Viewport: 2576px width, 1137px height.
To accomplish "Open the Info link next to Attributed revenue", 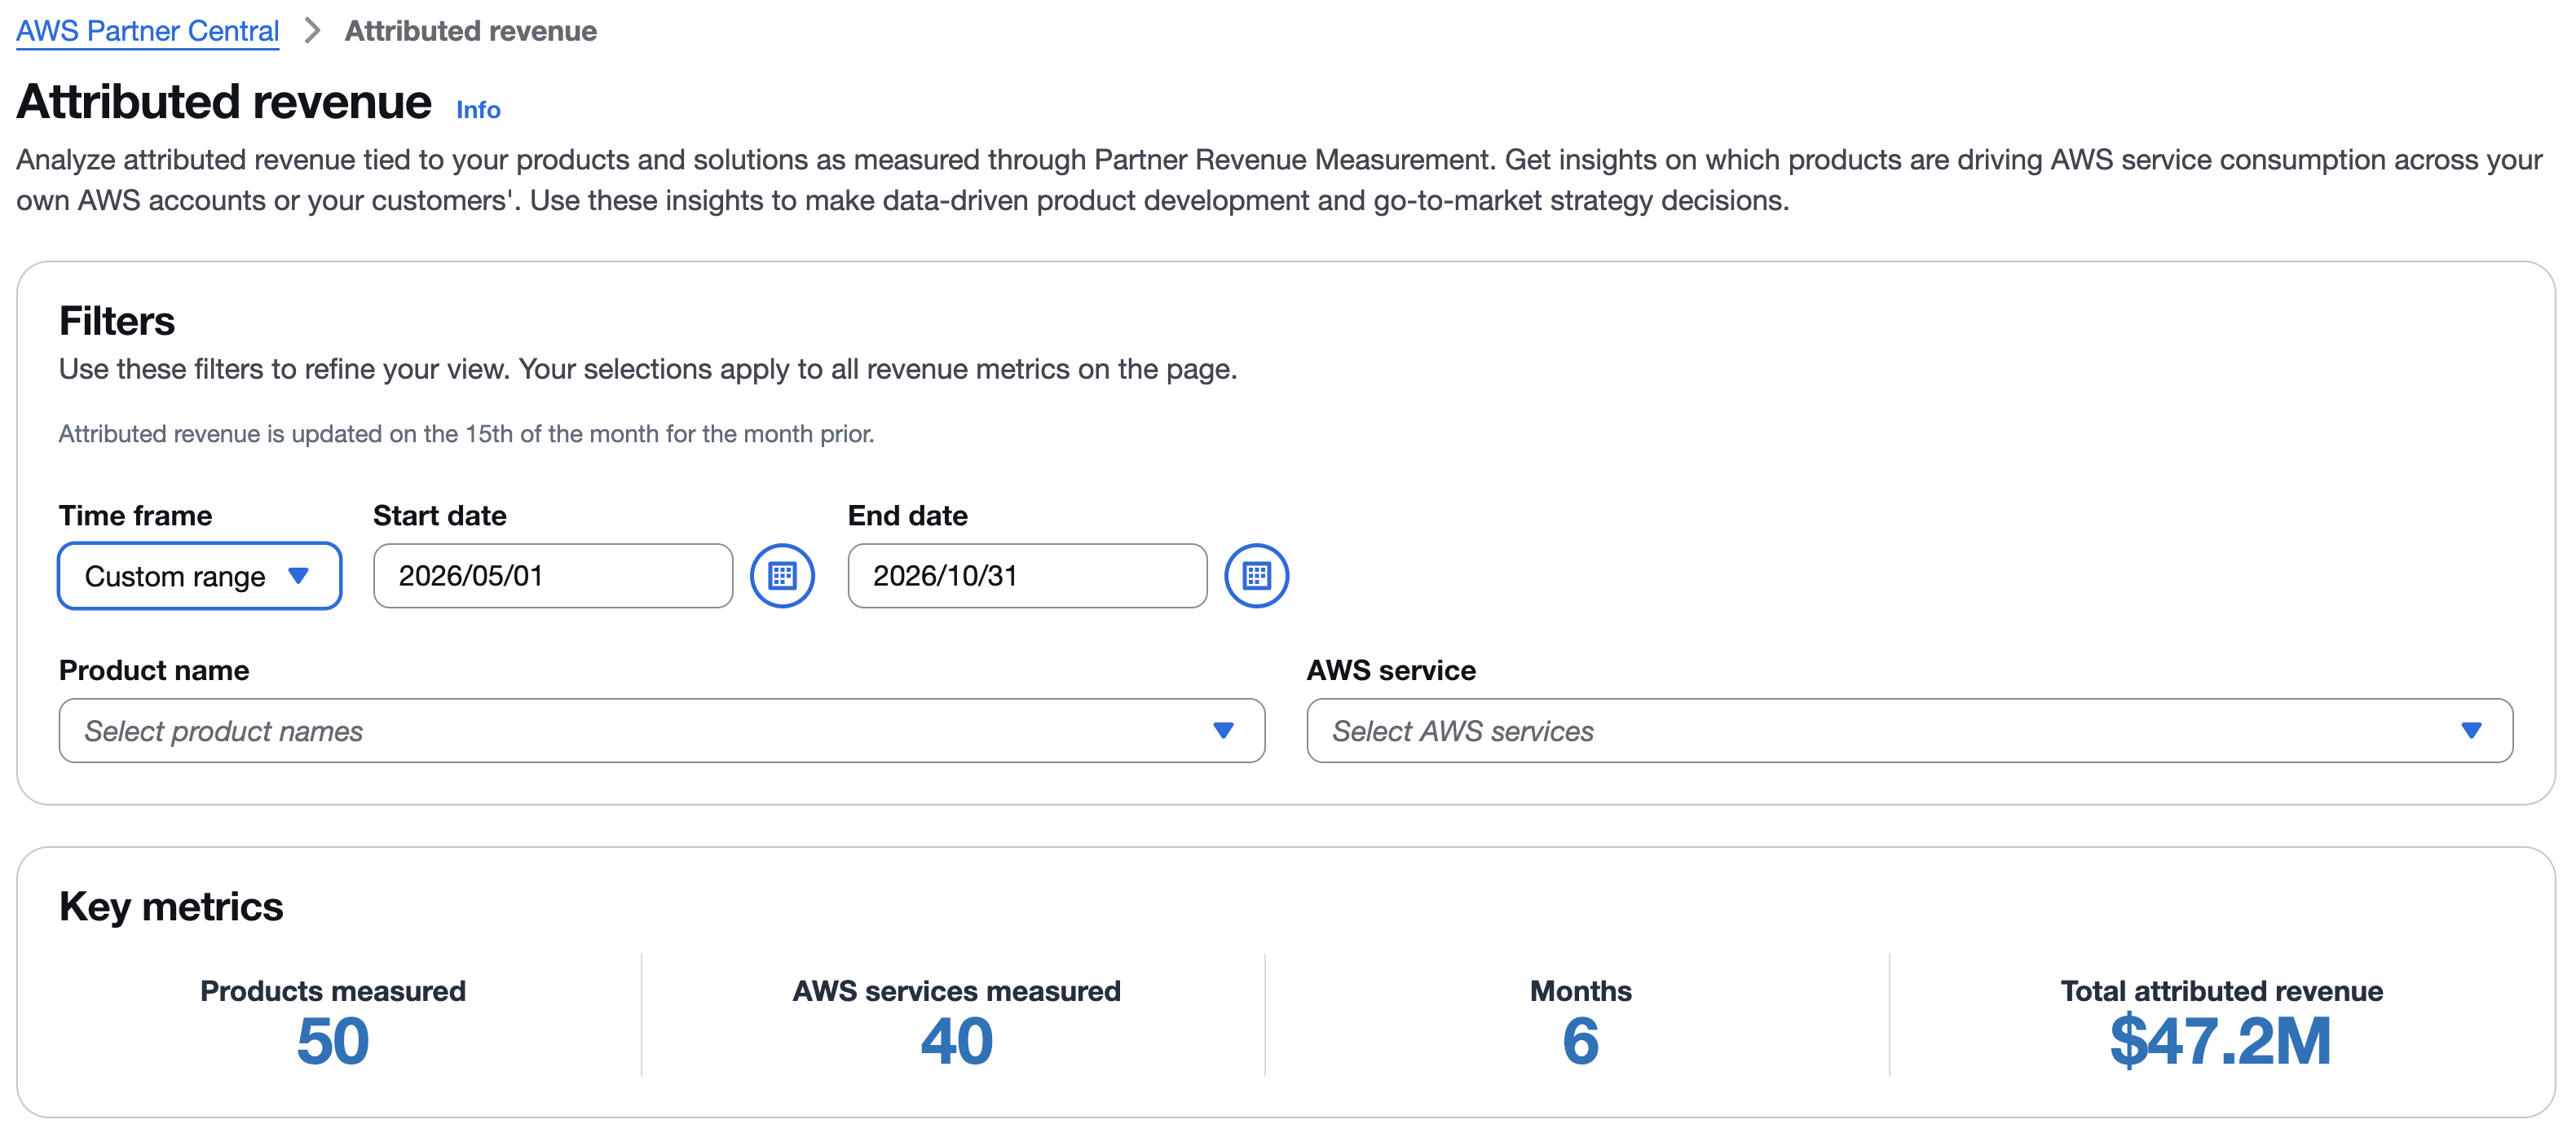I will point(478,110).
